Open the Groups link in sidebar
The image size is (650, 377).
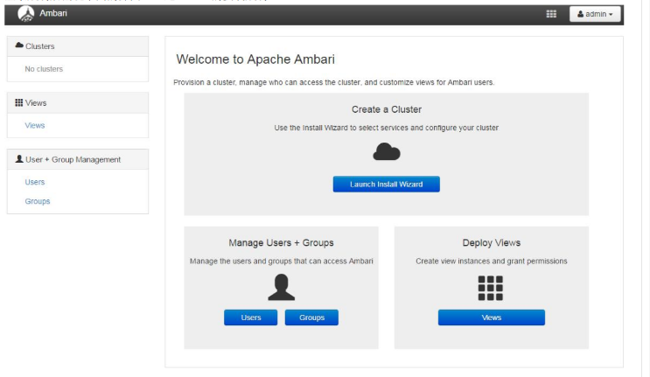click(38, 202)
